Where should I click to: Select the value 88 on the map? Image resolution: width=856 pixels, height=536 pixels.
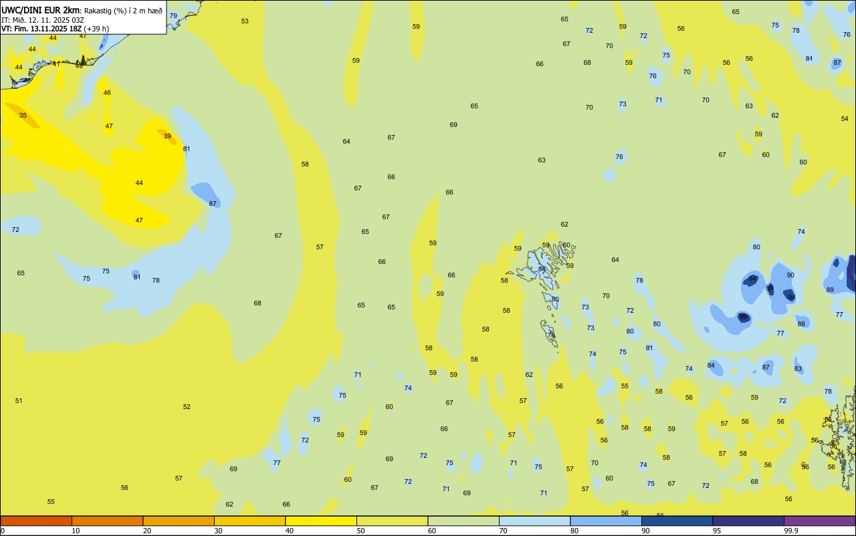click(801, 324)
